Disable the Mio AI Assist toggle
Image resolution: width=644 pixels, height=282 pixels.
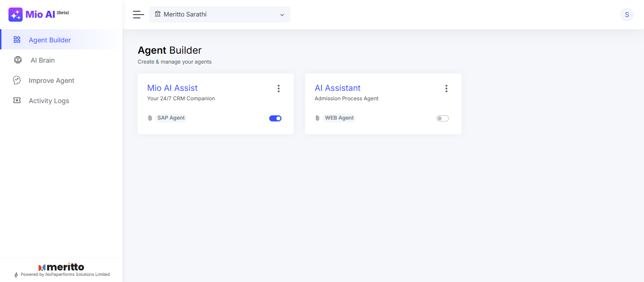[x=275, y=118]
